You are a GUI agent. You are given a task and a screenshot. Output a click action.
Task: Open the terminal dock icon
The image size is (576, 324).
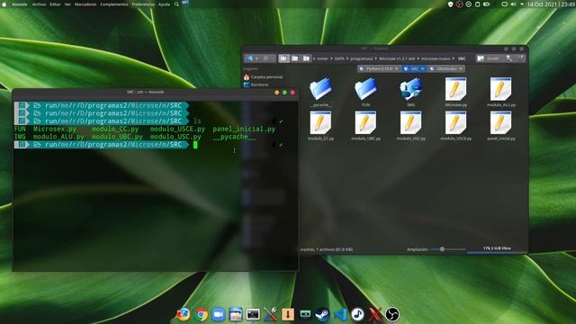click(x=253, y=314)
